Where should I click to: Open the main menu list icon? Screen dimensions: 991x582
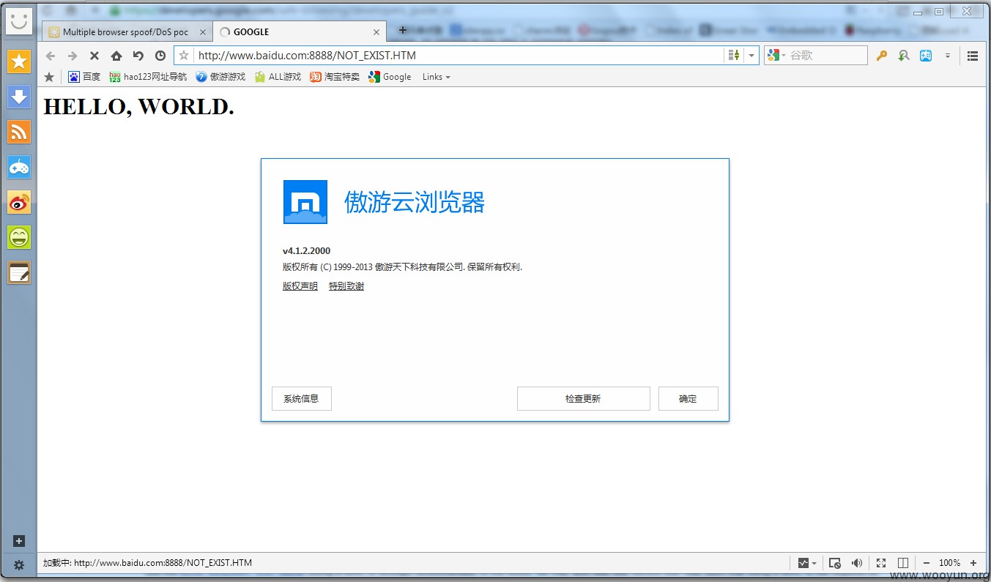coord(973,56)
